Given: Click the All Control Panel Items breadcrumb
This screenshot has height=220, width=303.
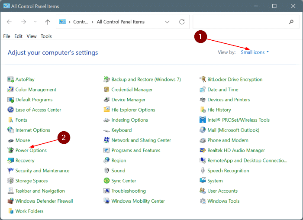Looking at the screenshot, I should tap(121, 22).
